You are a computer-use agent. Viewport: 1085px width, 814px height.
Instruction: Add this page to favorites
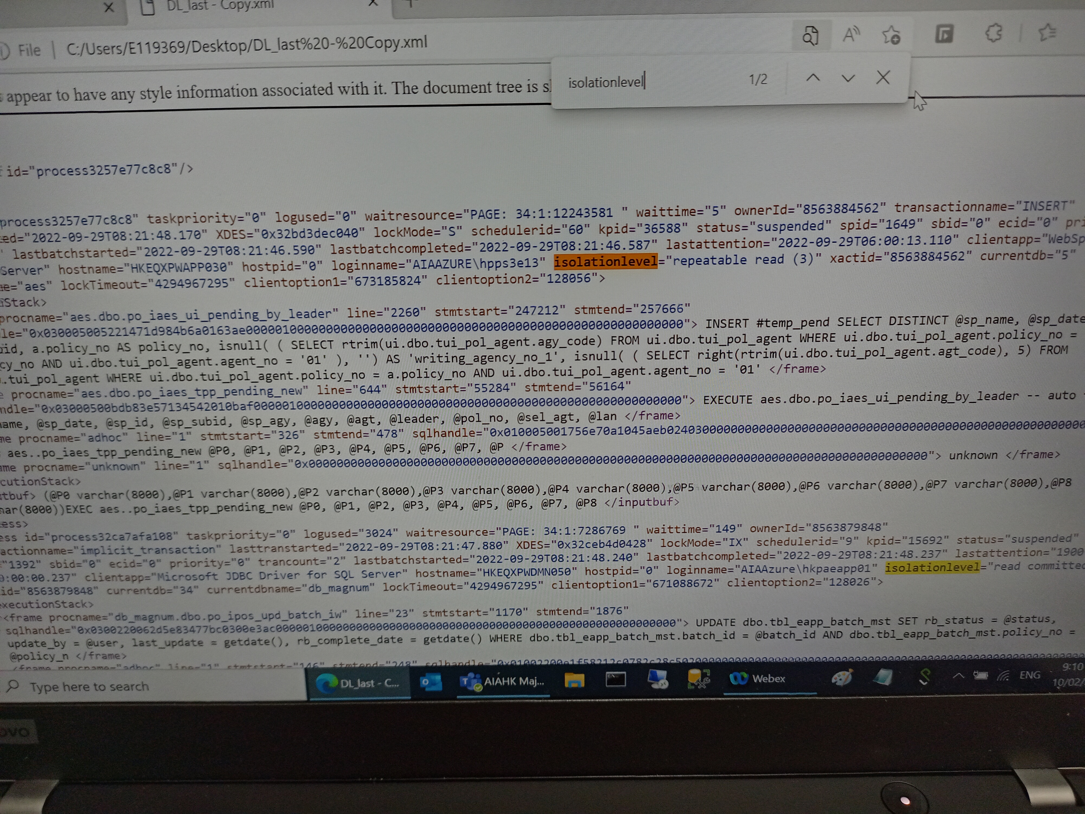[x=891, y=35]
